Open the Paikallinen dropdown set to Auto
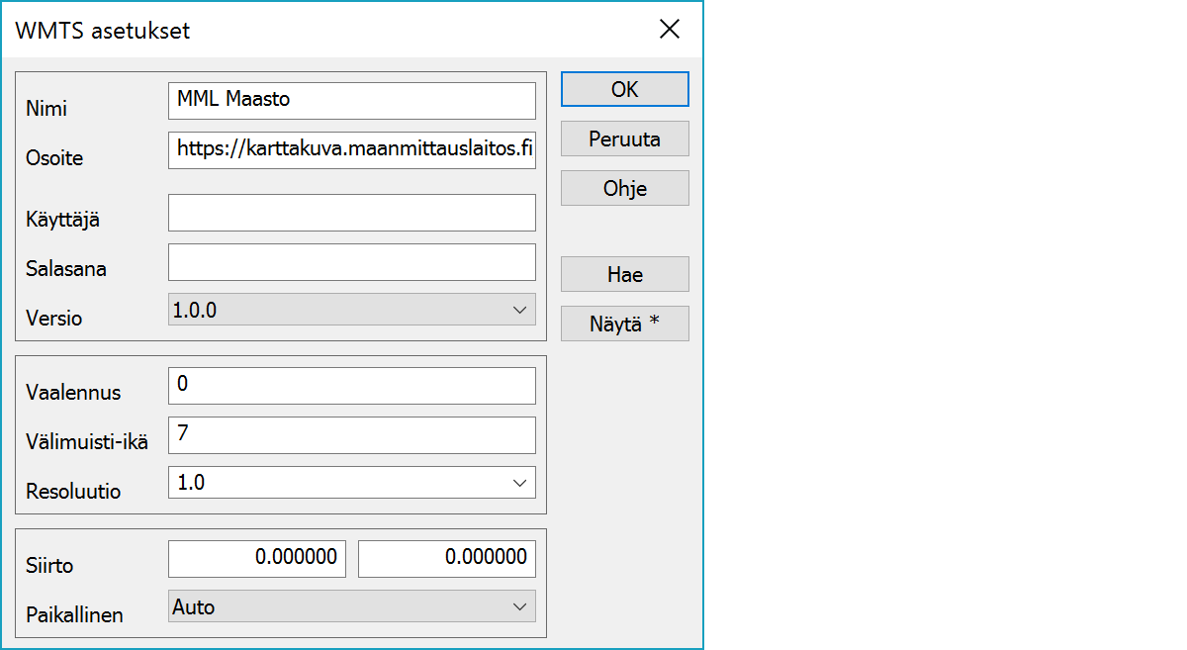This screenshot has width=1187, height=650. [351, 606]
